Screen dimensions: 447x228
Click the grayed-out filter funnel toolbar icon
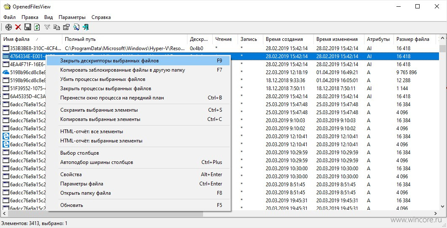pos(47,27)
